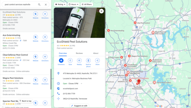Open EcoShield Pest Solutions listing title in results

(14, 12)
